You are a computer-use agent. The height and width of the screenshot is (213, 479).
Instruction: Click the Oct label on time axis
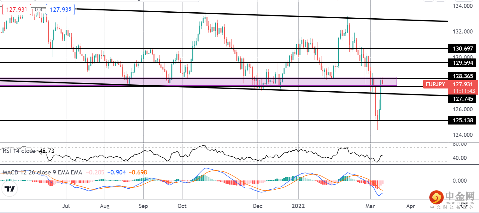pyautogui.click(x=182, y=206)
